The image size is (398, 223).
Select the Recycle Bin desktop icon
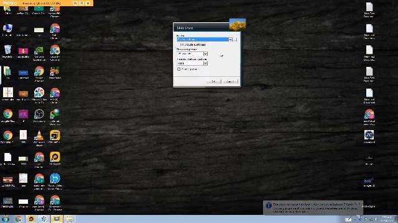[x=7, y=51]
